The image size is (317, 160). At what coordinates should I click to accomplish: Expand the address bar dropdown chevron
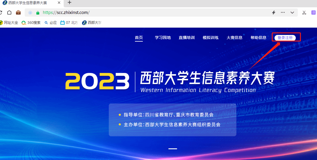pyautogui.click(x=292, y=13)
